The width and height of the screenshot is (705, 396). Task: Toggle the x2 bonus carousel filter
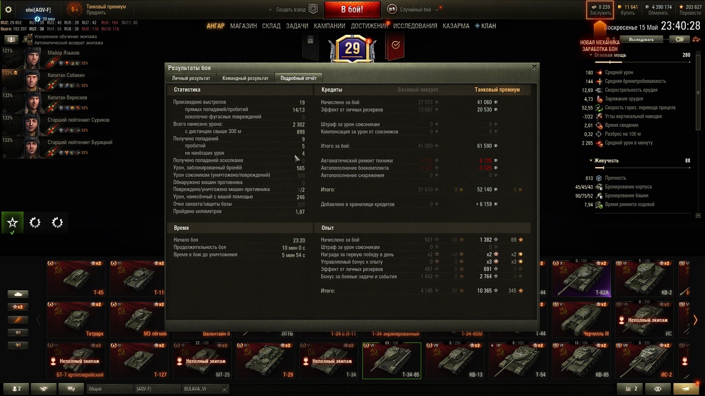18,307
